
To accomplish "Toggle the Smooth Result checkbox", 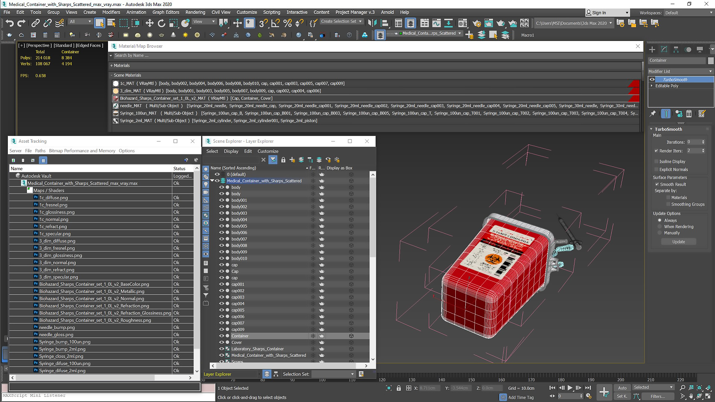I will [657, 184].
